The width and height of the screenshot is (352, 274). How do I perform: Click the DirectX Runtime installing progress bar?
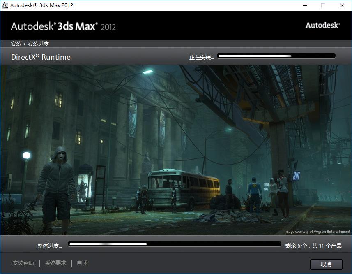(276, 56)
